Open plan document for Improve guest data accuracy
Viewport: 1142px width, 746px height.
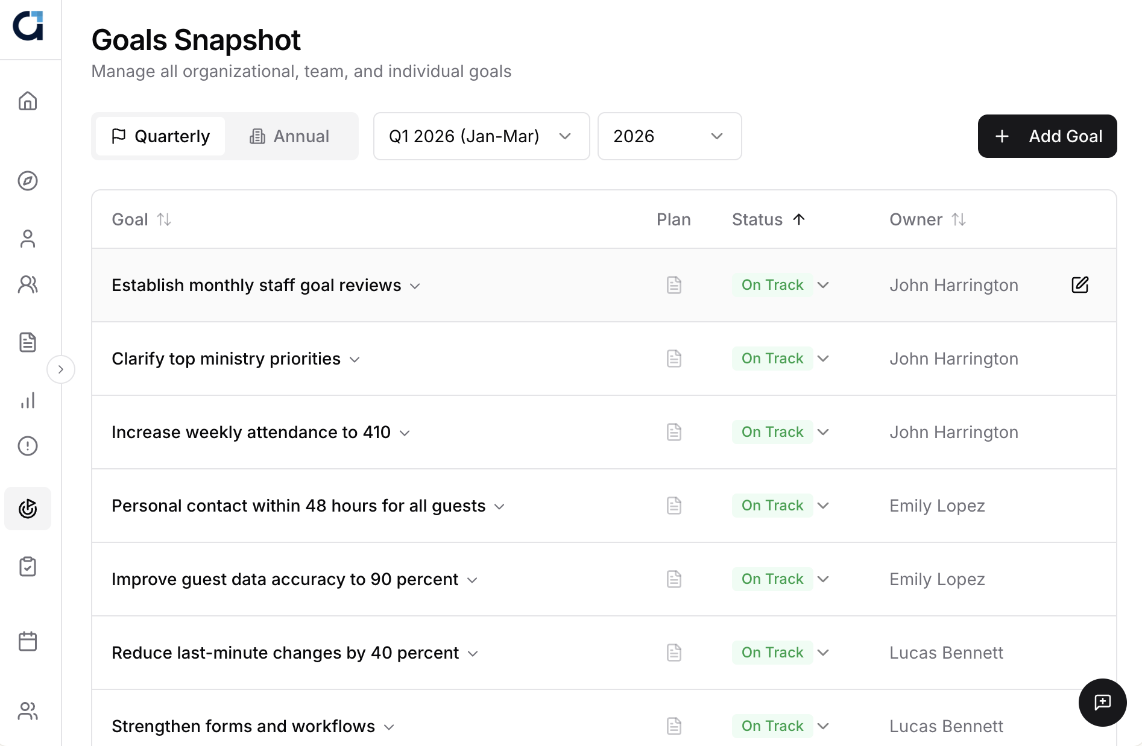coord(674,579)
